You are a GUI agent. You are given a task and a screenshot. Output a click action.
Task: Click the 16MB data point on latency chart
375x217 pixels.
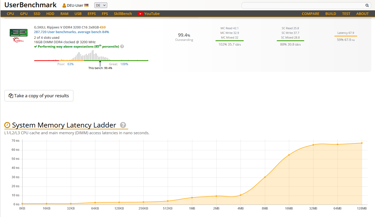click(x=289, y=155)
